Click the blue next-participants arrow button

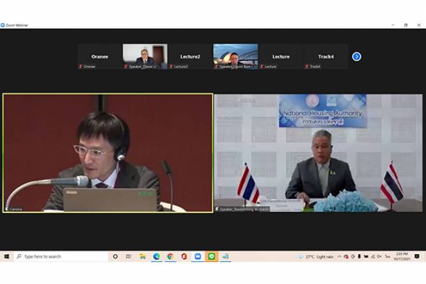pyautogui.click(x=357, y=57)
